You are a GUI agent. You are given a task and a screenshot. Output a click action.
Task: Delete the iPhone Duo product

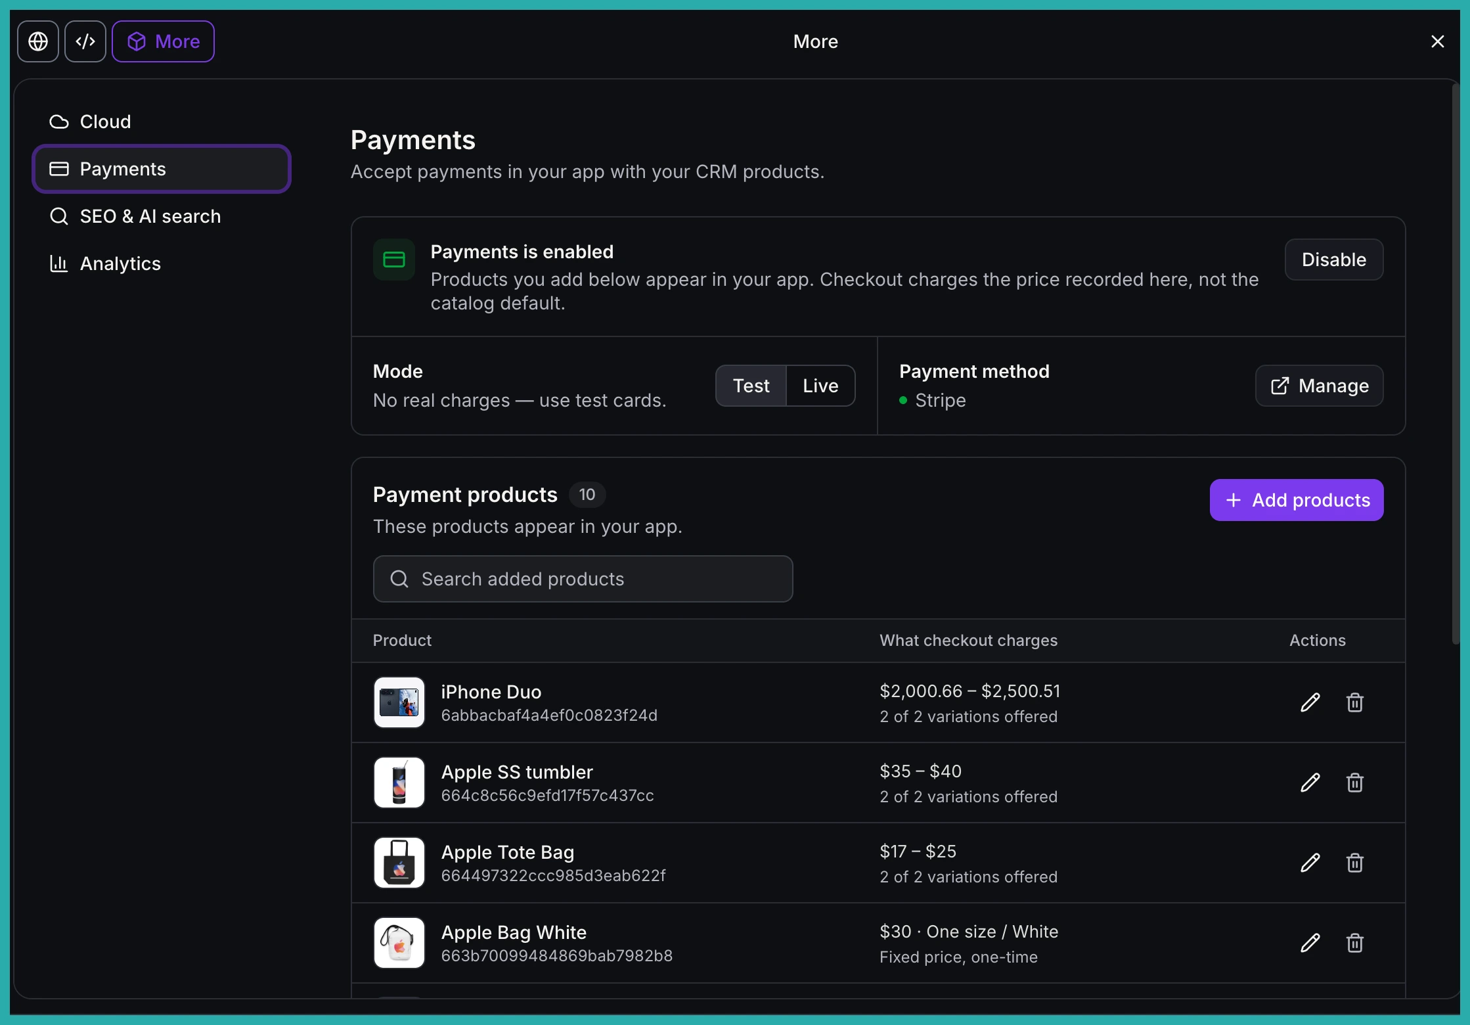pos(1355,702)
